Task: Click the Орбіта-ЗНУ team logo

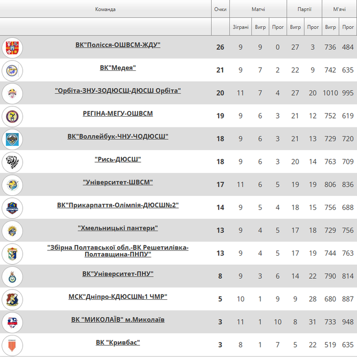Action: click(x=12, y=93)
